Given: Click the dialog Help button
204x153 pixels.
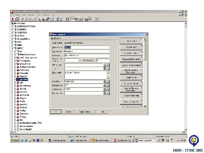Looking at the screenshot, I should (102, 112).
